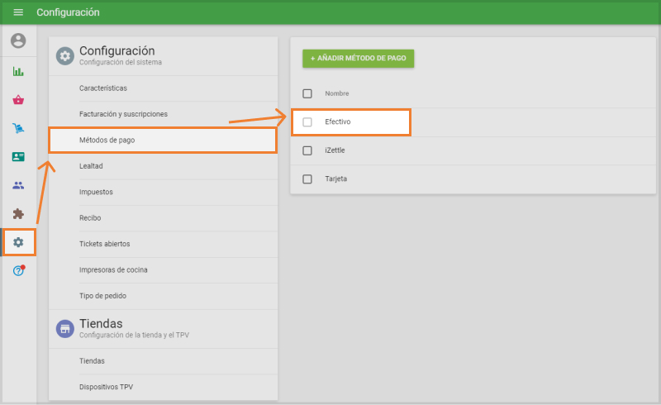
Task: Go to Impuestos settings section
Action: 96,192
